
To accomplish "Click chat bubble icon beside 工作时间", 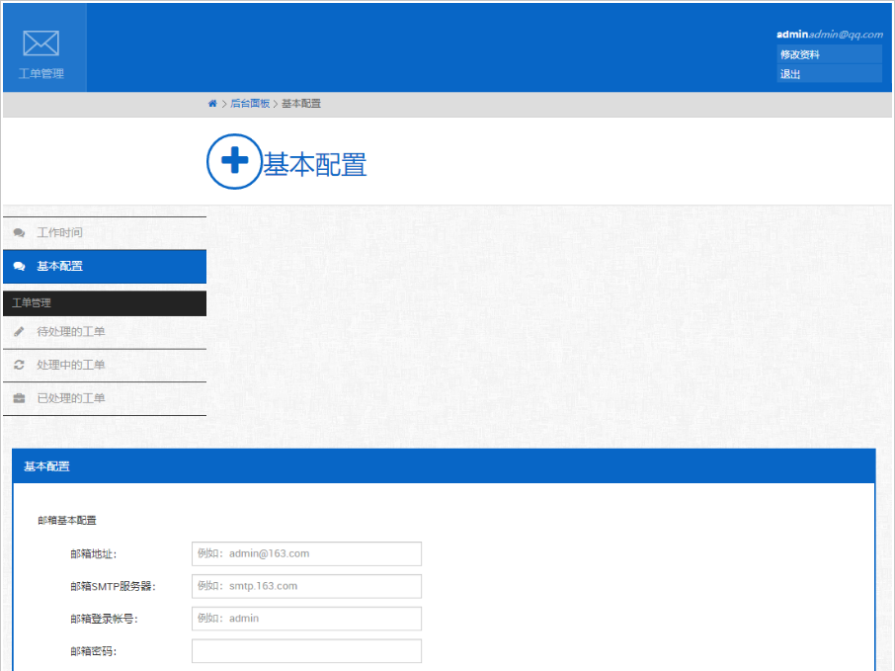I will click(19, 232).
